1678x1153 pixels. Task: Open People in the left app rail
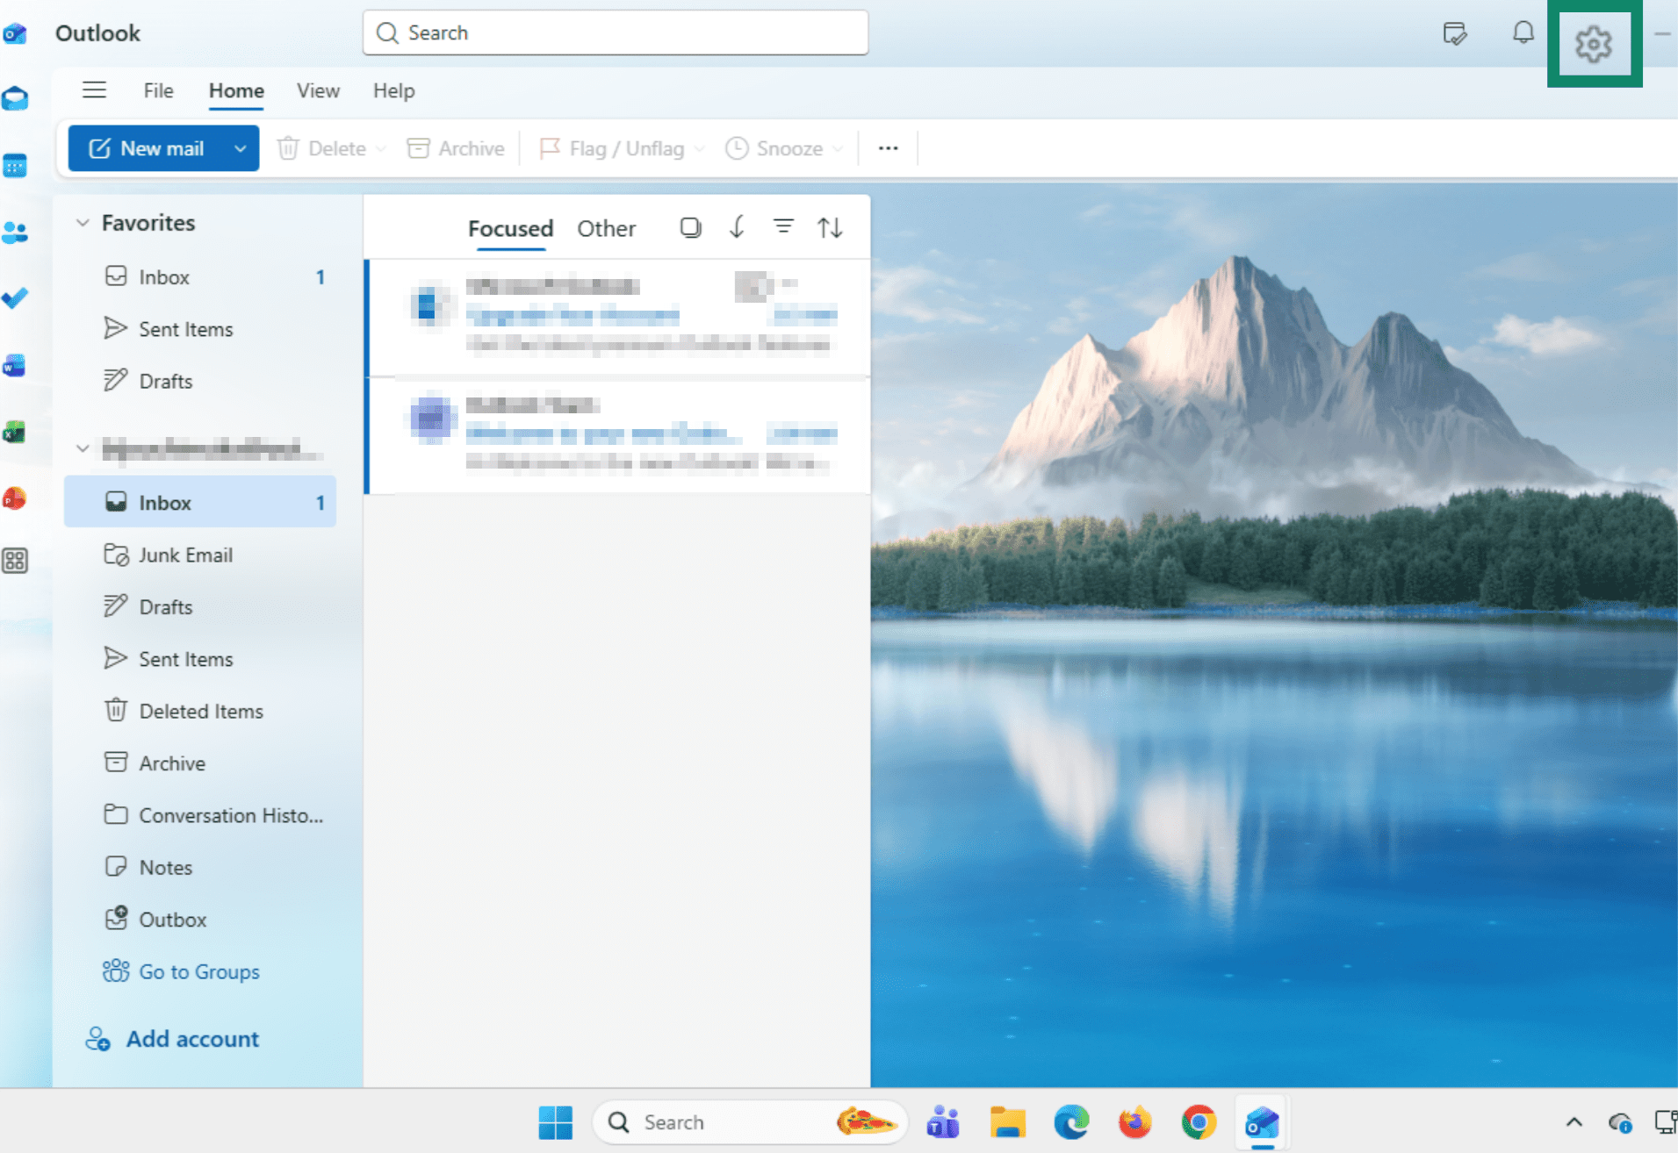(x=15, y=232)
